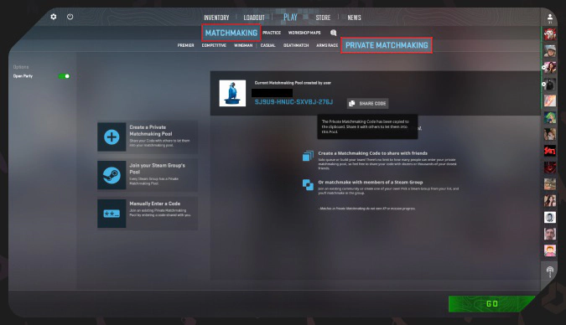Switch to the Practice sub-tab

point(272,33)
